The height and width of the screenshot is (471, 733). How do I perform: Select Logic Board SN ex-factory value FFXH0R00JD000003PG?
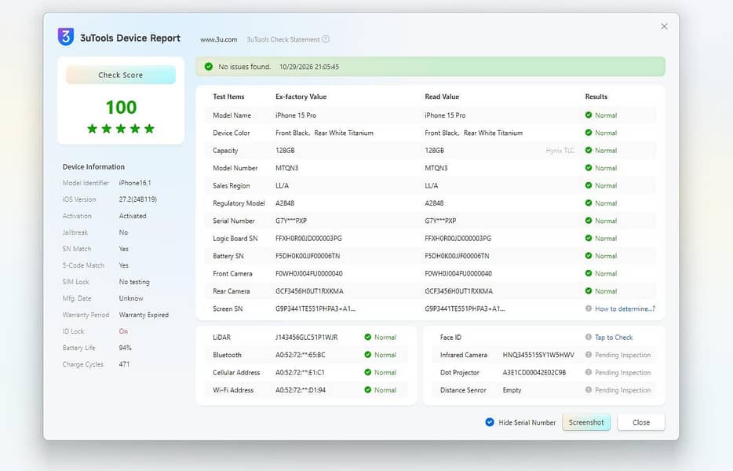pos(308,238)
